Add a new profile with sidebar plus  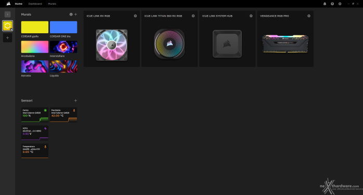click(7, 38)
